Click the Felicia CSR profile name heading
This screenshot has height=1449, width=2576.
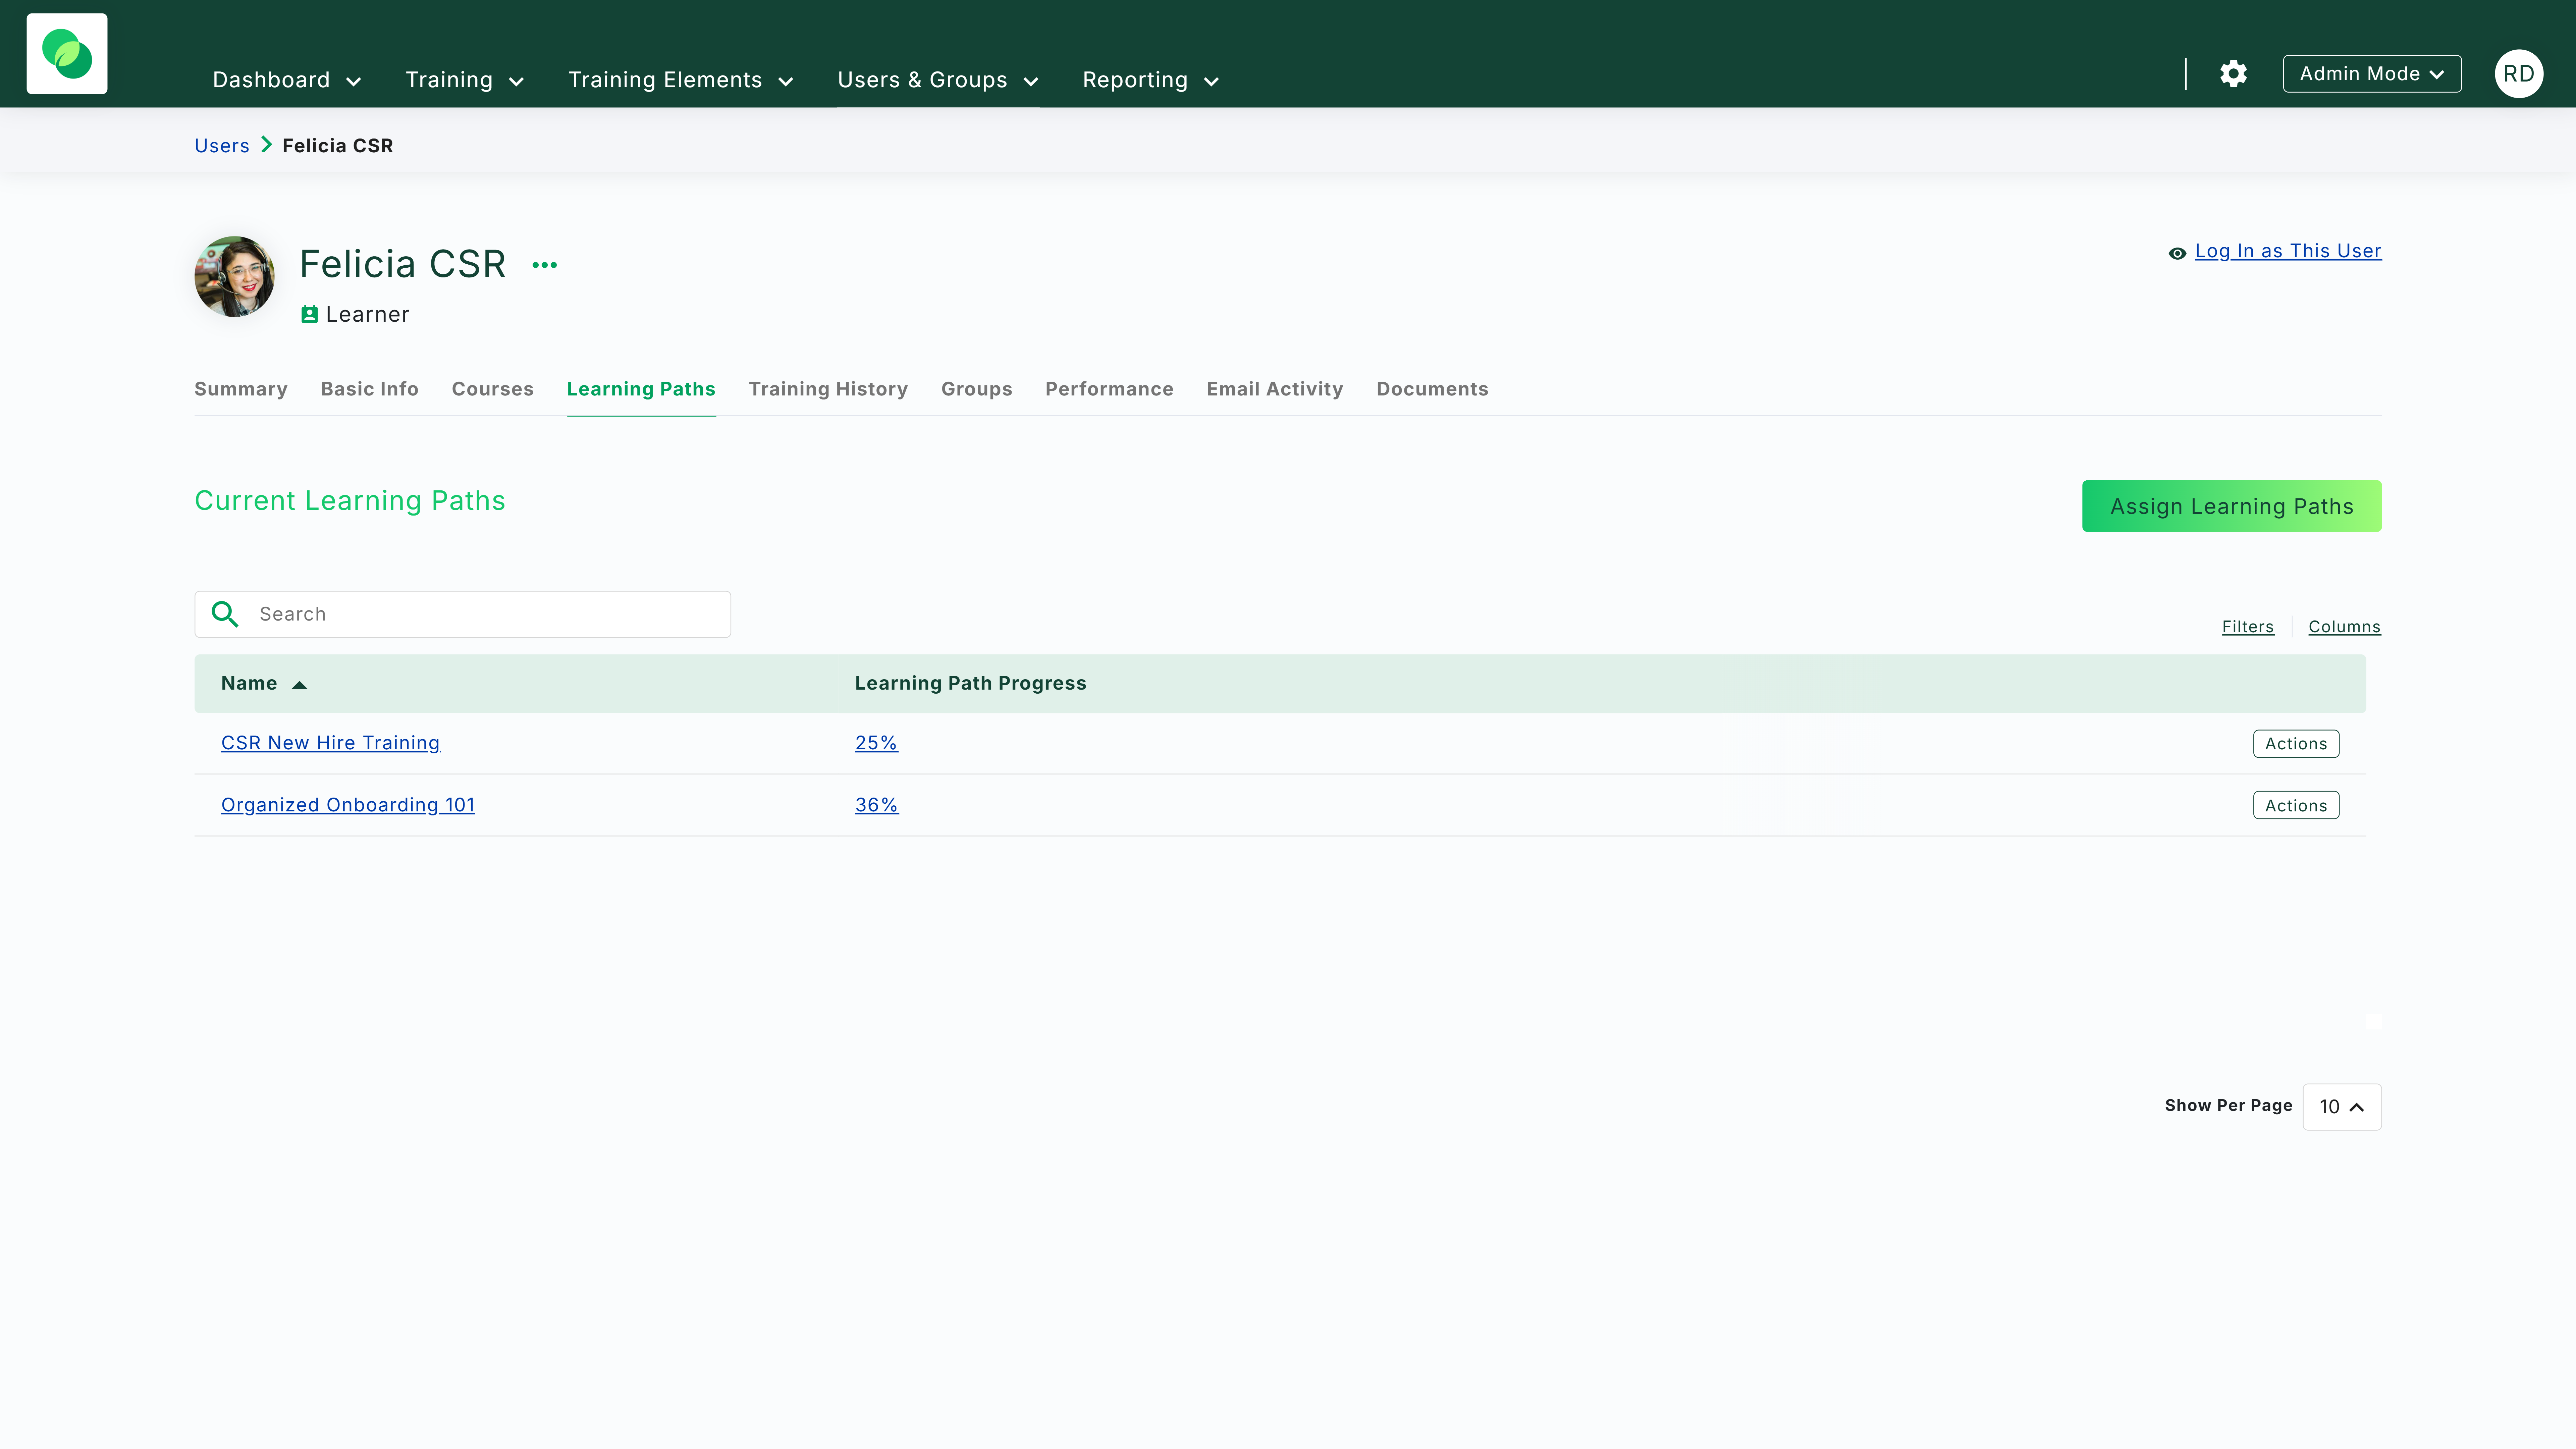click(x=402, y=264)
